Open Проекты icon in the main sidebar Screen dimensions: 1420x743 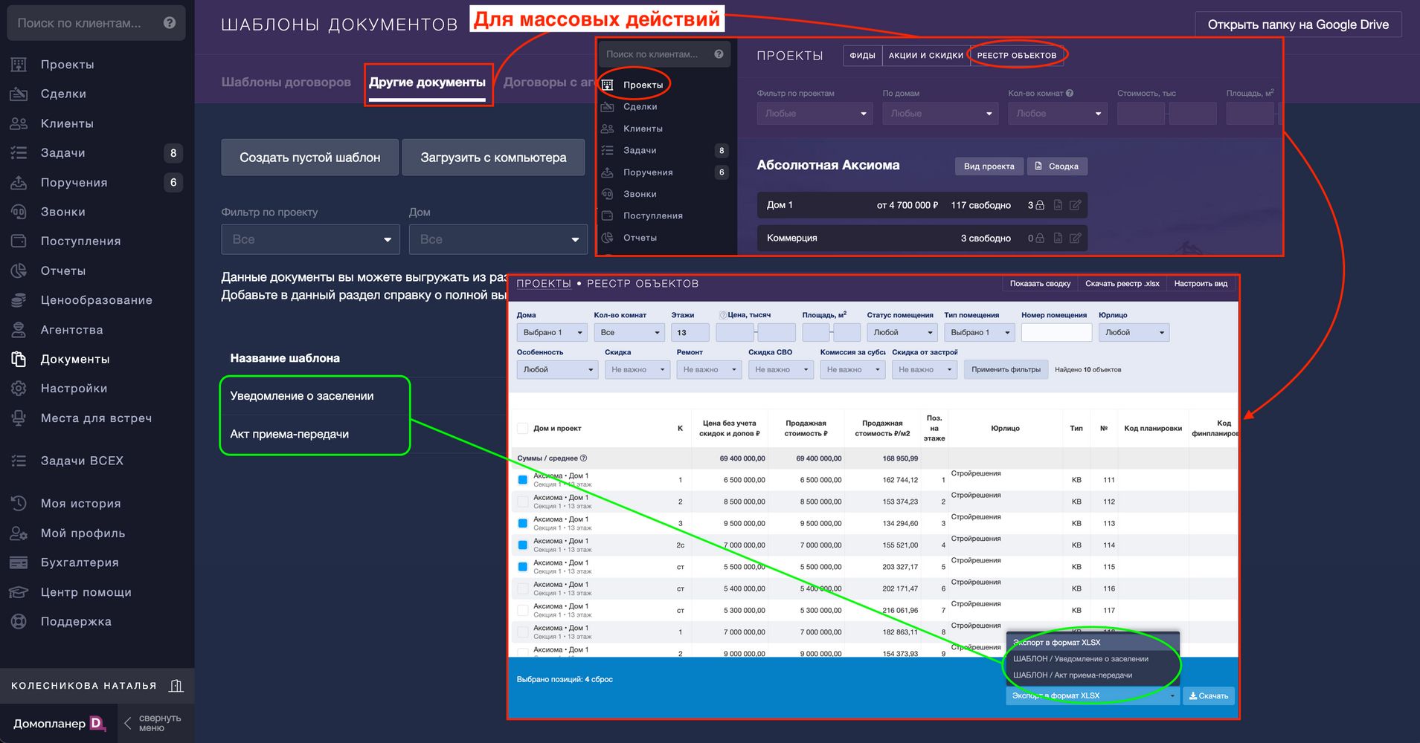click(19, 65)
